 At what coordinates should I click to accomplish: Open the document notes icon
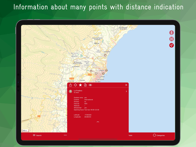pyautogui.click(x=85, y=85)
